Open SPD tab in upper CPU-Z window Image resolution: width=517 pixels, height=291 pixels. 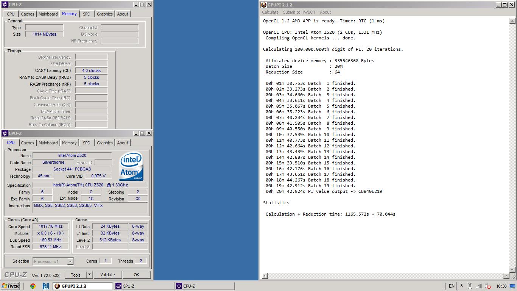pyautogui.click(x=87, y=14)
